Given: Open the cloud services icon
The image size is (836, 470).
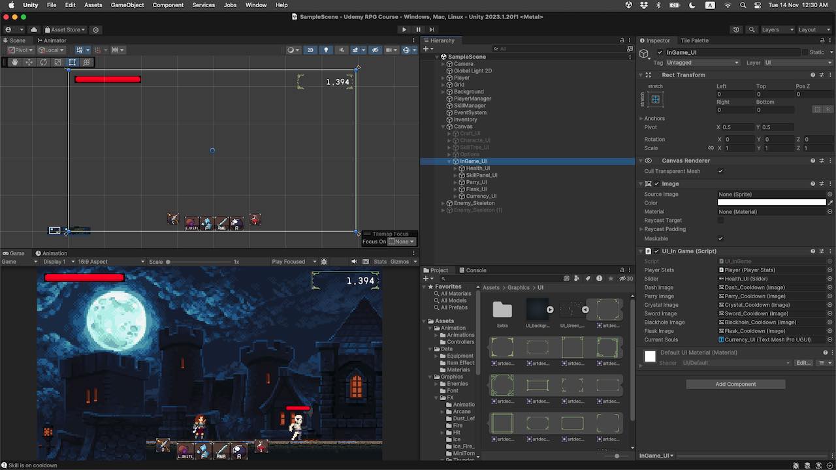Looking at the screenshot, I should tap(34, 29).
